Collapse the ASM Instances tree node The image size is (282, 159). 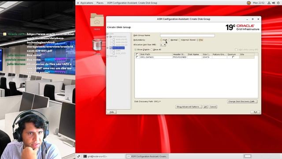[x=108, y=37]
